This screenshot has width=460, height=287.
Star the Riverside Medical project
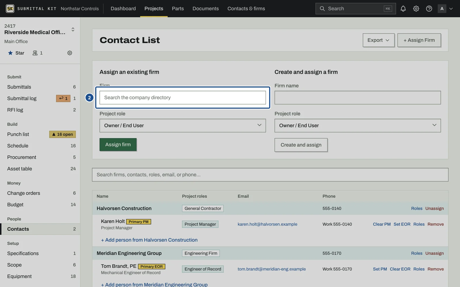[x=16, y=53]
